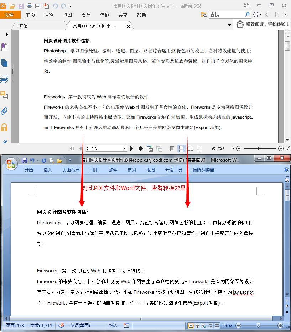Open the attachments paperclip panel in Foxit

point(4,111)
